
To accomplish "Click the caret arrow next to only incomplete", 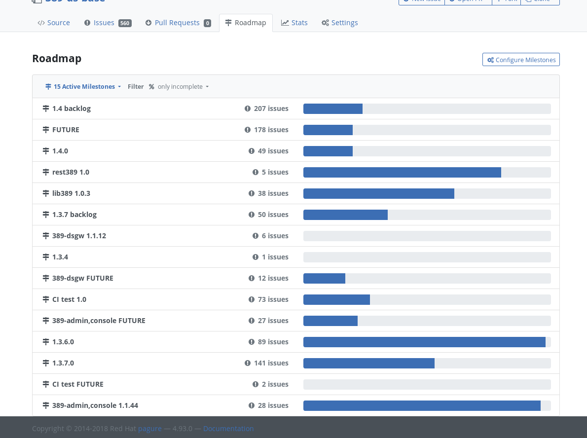I will tap(207, 87).
